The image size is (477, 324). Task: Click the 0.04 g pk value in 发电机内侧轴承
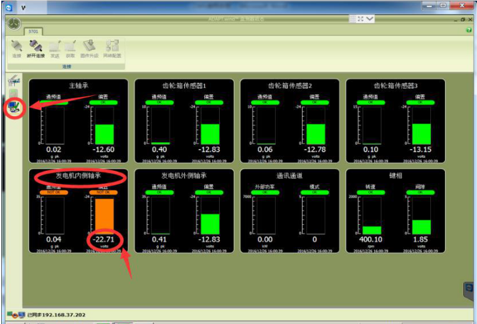54,239
